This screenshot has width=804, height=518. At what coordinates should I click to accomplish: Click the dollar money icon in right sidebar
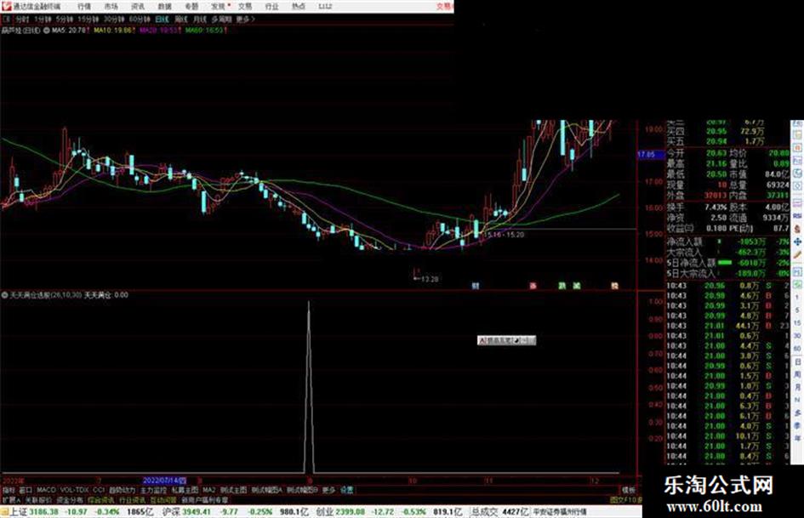point(797,228)
